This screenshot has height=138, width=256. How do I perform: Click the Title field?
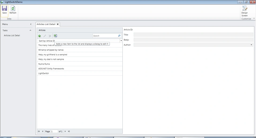193,35
